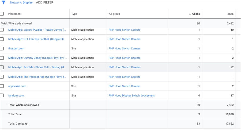Sort by the Clicks column header
This screenshot has width=241, height=132.
pos(196,14)
